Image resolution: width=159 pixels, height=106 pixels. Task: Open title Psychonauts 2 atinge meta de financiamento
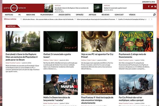click(x=132, y=56)
